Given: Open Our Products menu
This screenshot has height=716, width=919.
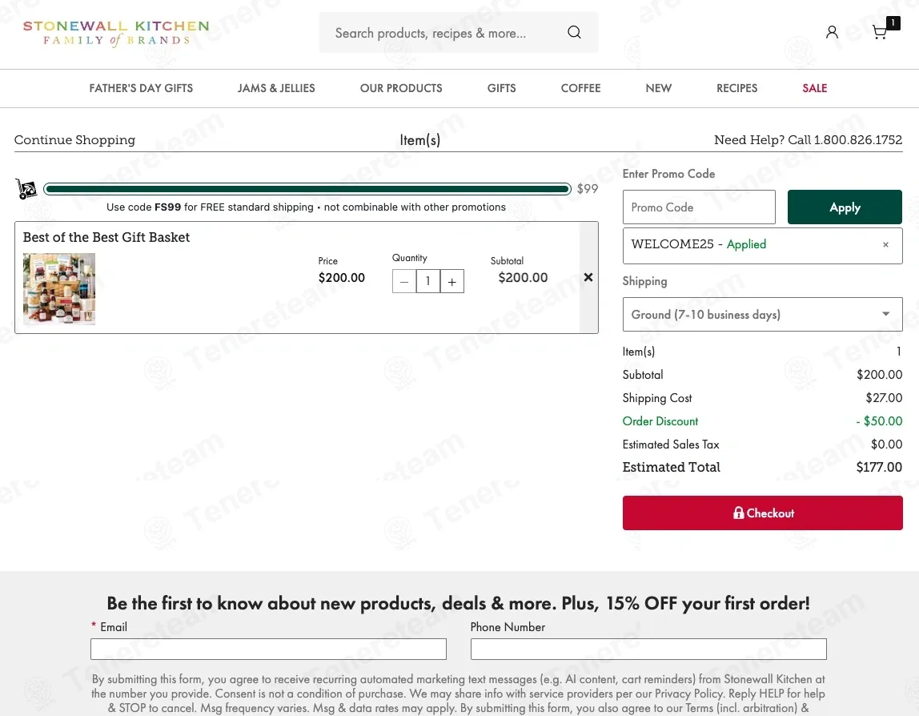Looking at the screenshot, I should 401,88.
